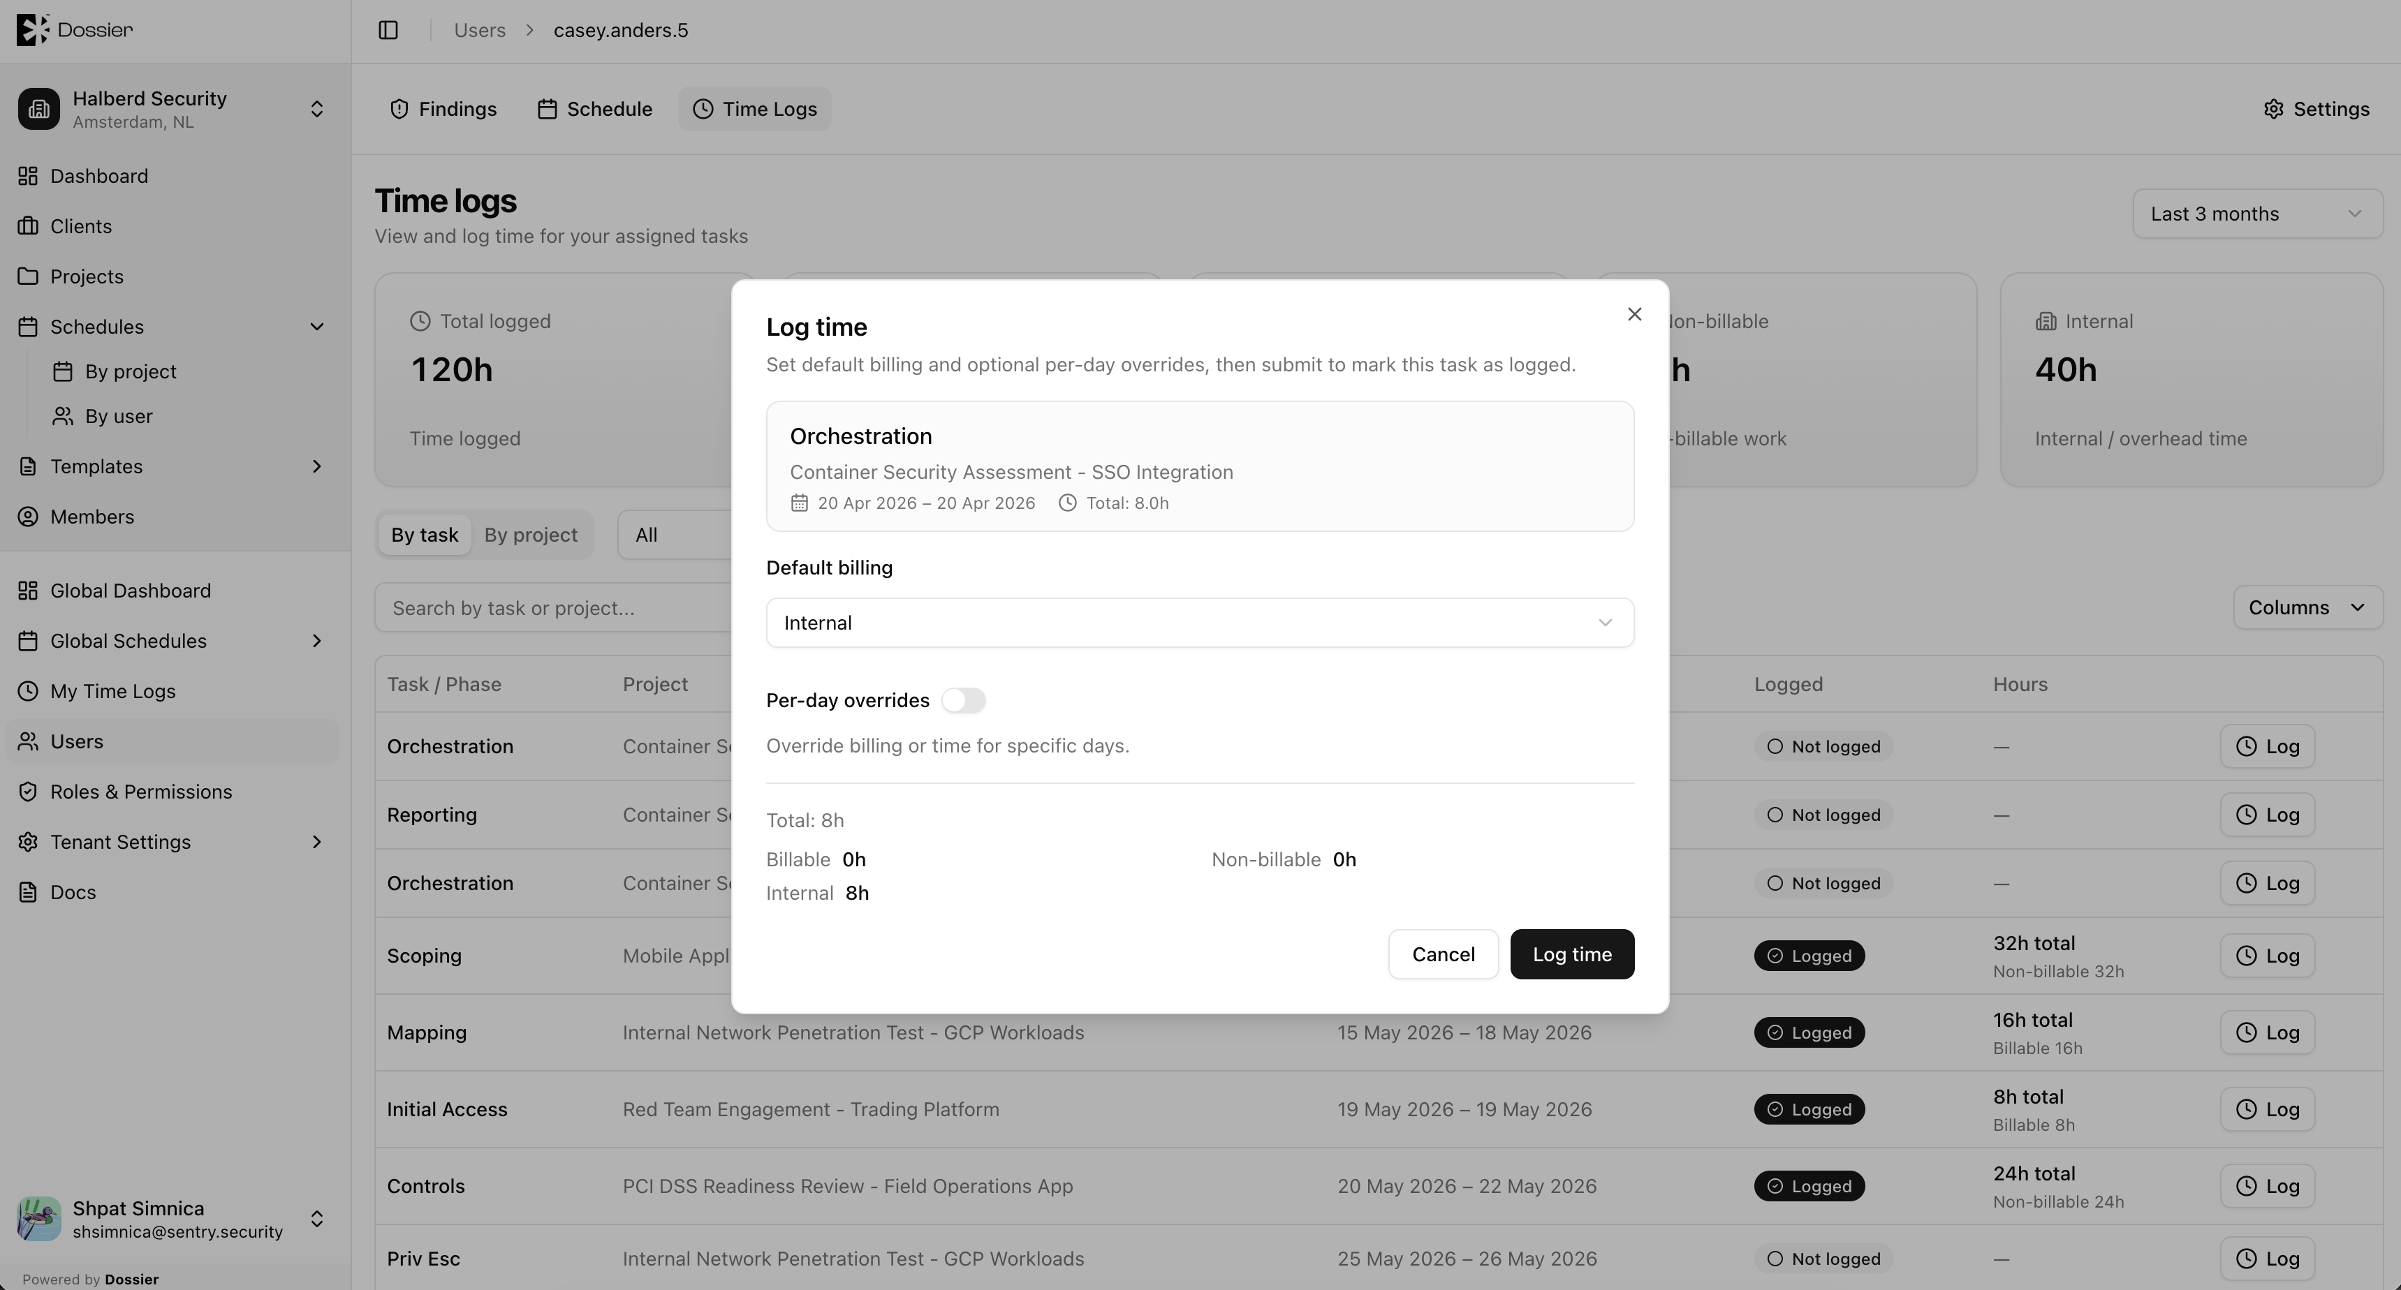
Task: Toggle the sidebar panel icon
Action: click(389, 30)
